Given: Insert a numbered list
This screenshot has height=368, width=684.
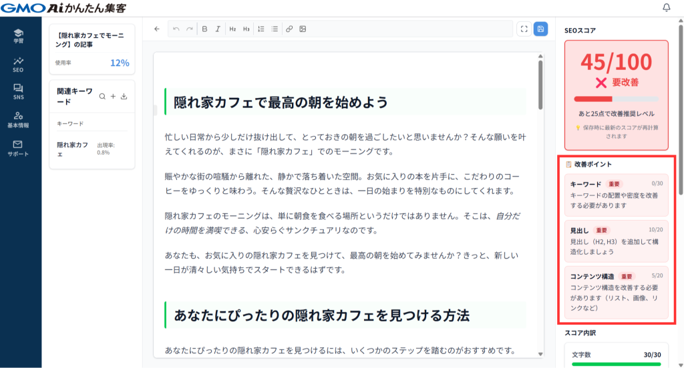Looking at the screenshot, I should 261,29.
